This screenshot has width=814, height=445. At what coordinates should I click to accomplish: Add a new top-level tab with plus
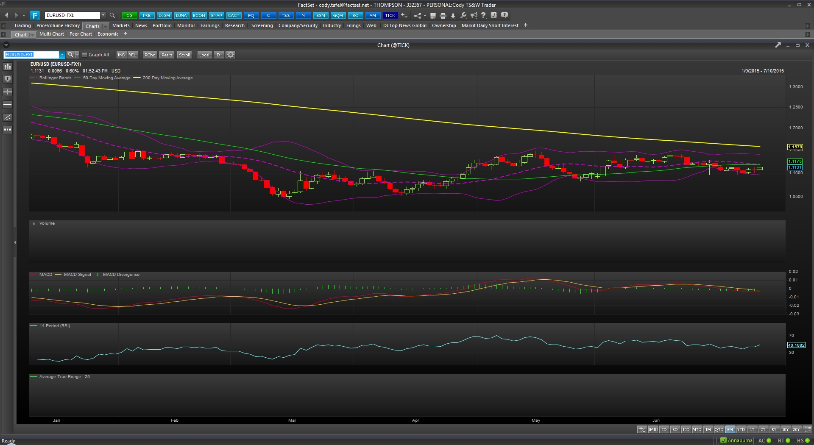point(526,25)
